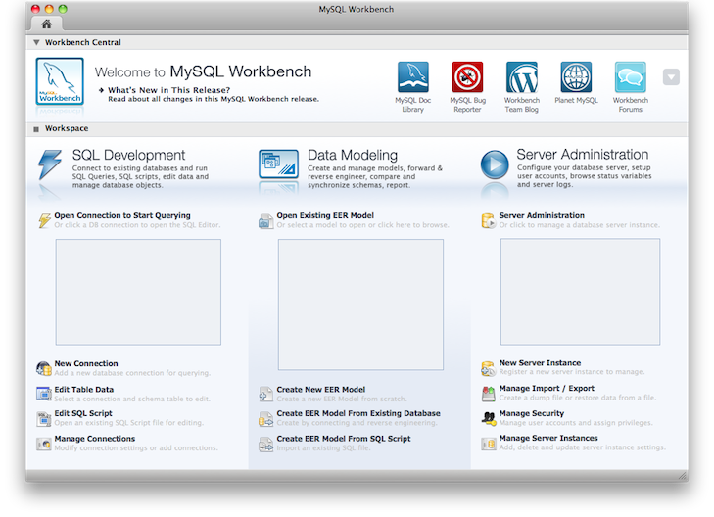
Task: Select Create New EER Model
Action: click(x=320, y=390)
